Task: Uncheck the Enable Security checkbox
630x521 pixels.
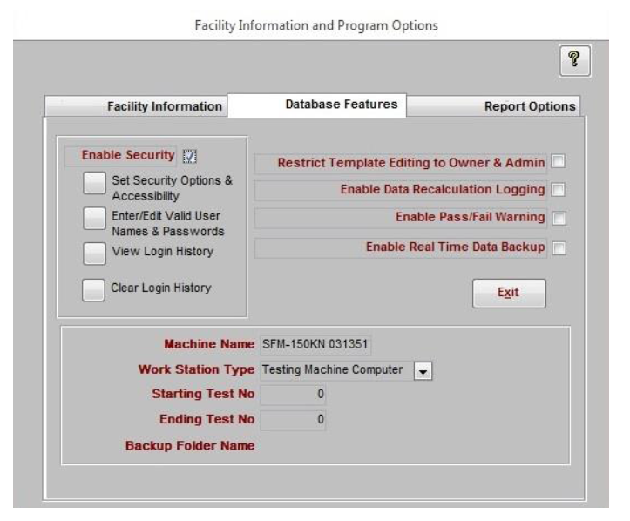Action: (x=190, y=156)
